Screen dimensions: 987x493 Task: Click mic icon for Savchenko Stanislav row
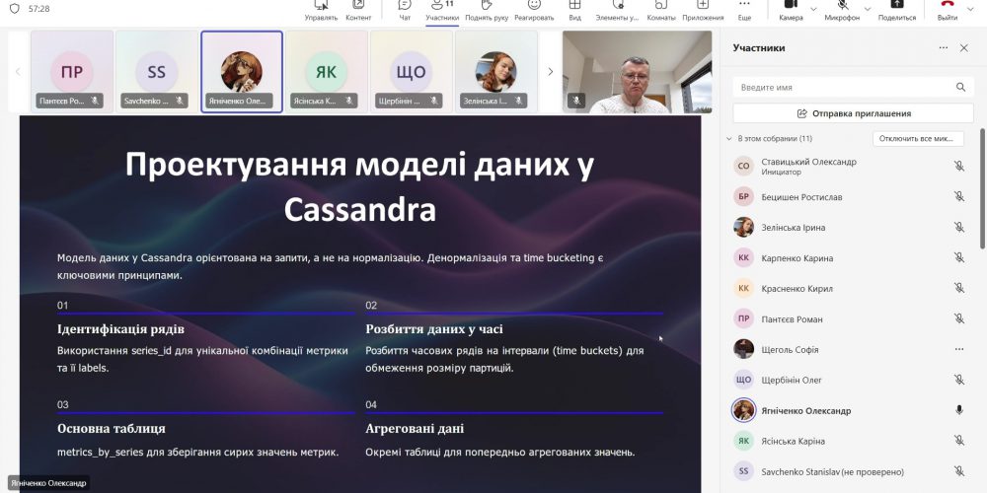[x=958, y=471]
